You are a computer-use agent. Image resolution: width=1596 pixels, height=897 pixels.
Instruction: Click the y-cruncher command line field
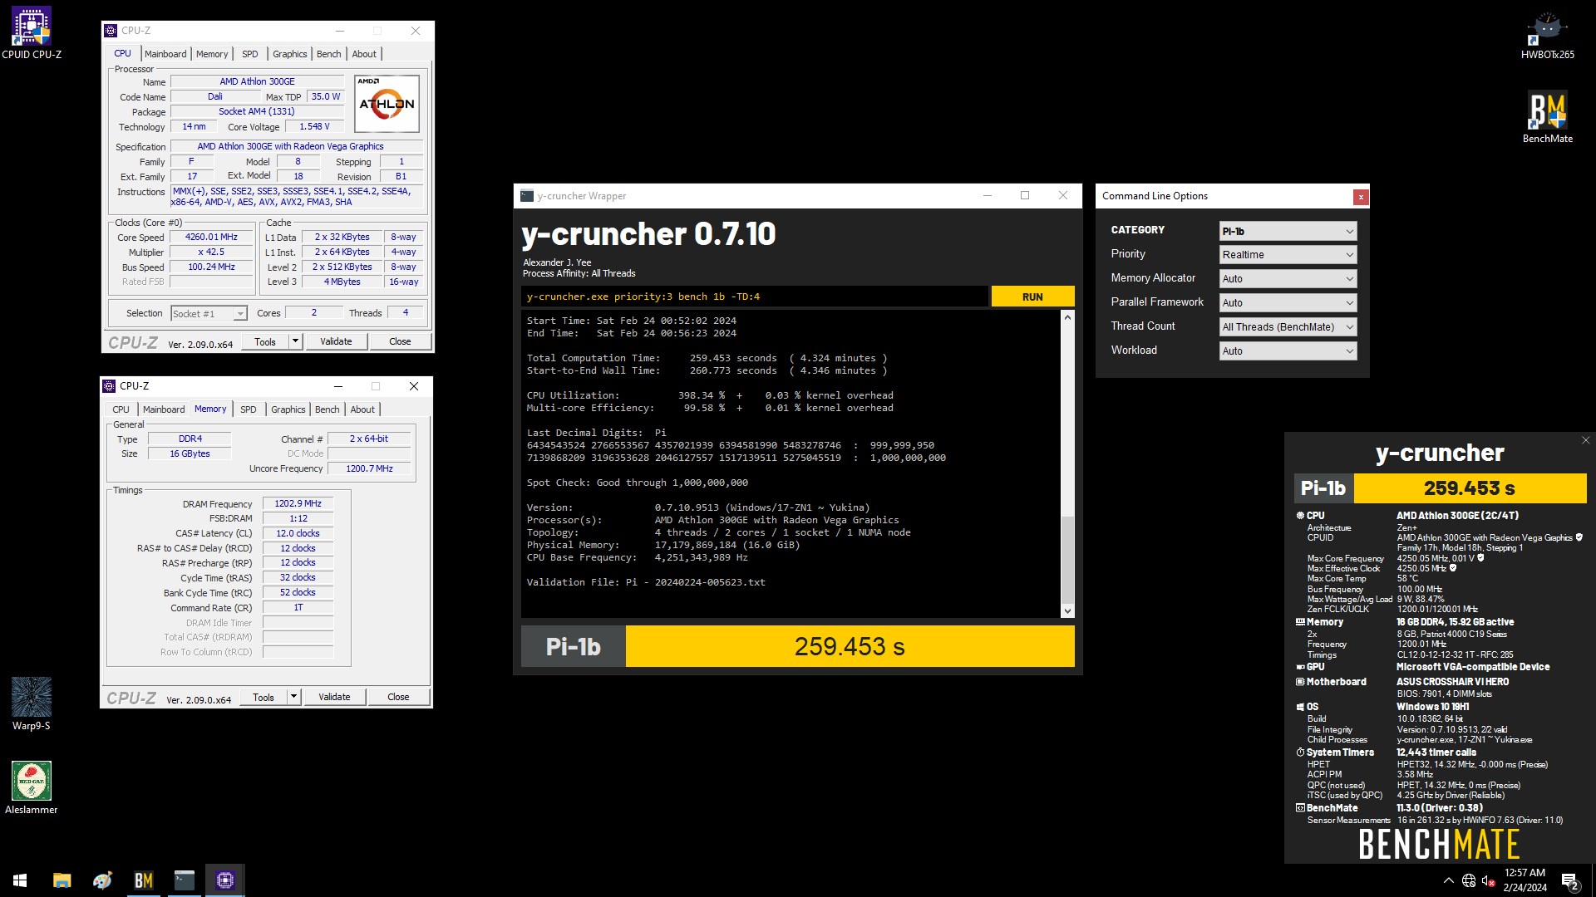point(755,297)
